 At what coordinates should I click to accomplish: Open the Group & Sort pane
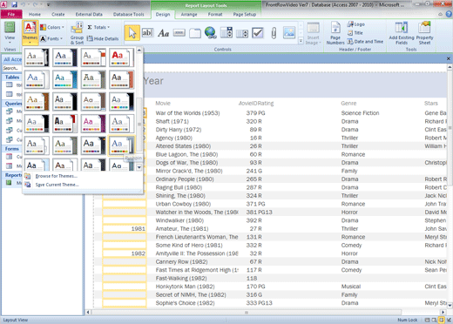(77, 33)
